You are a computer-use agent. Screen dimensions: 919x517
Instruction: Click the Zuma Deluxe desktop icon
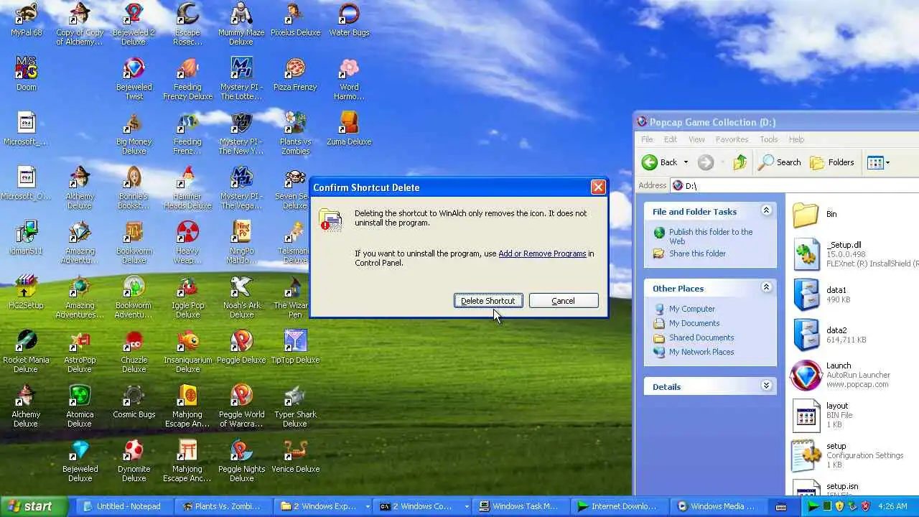349,129
